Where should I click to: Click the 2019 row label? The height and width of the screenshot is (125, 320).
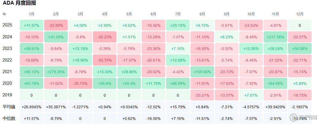7,95
